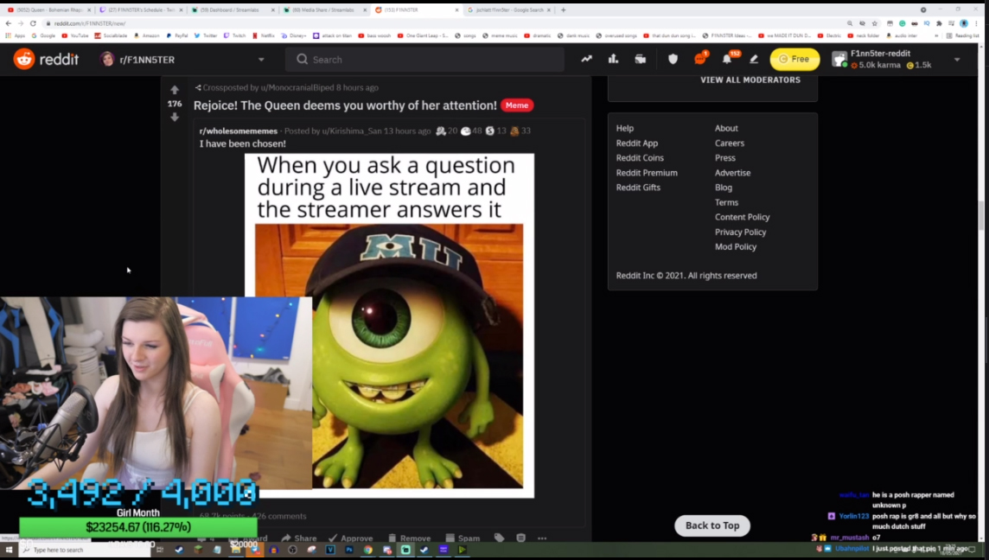This screenshot has height=560, width=989.
Task: Reload the page in browser toolbar
Action: tap(33, 23)
